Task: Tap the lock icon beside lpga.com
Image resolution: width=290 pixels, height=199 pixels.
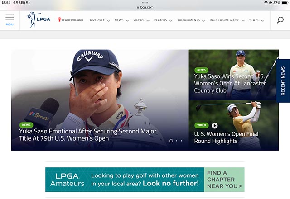Action: click(x=138, y=7)
